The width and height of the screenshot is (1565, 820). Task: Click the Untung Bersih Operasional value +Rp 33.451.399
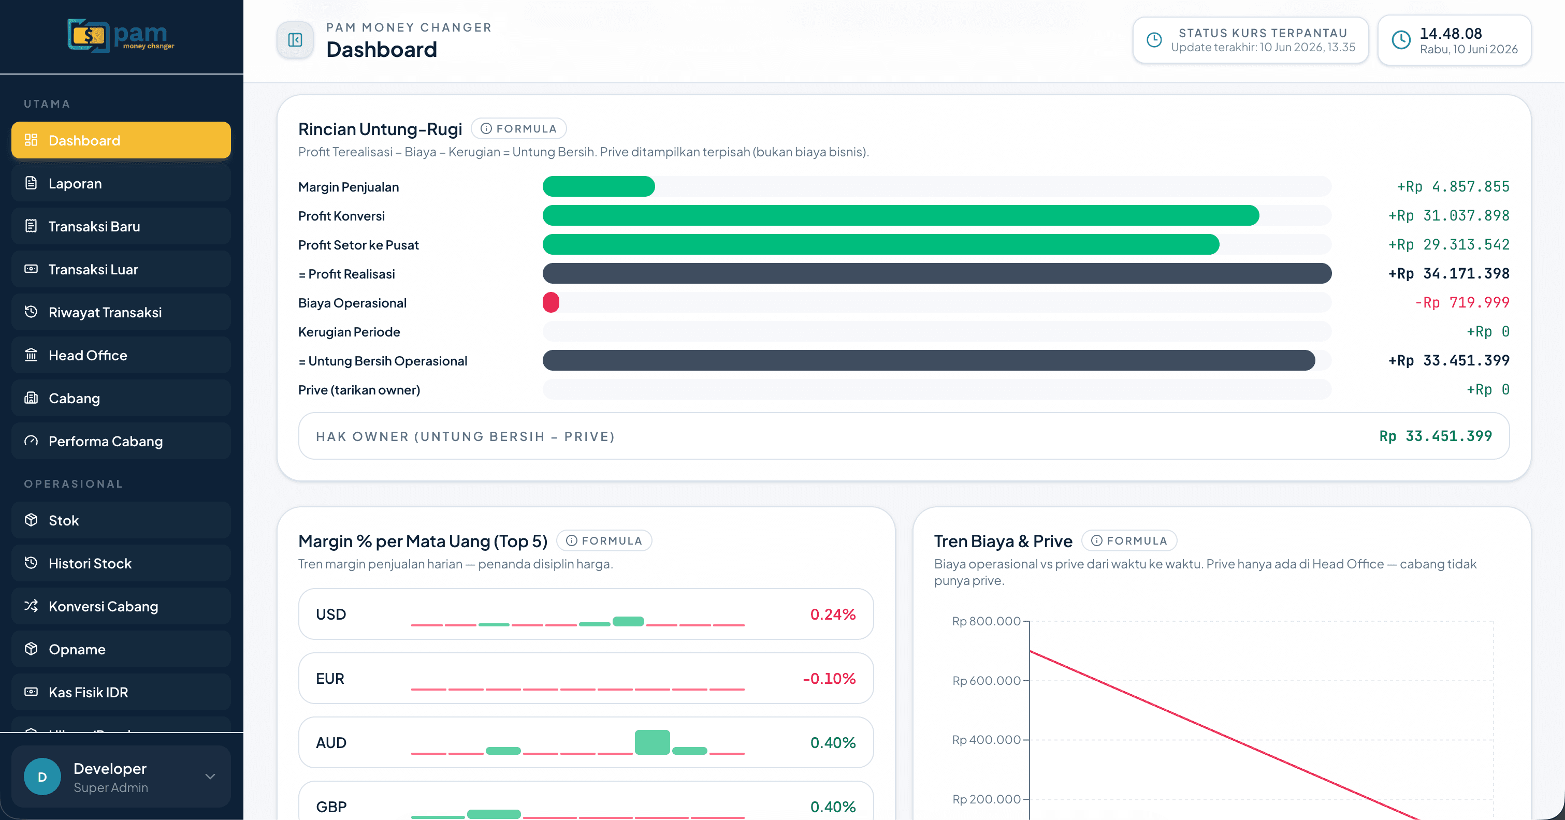pos(1448,361)
